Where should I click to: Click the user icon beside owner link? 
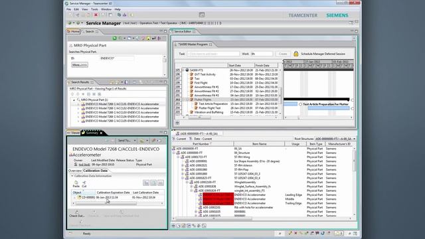coord(76,165)
